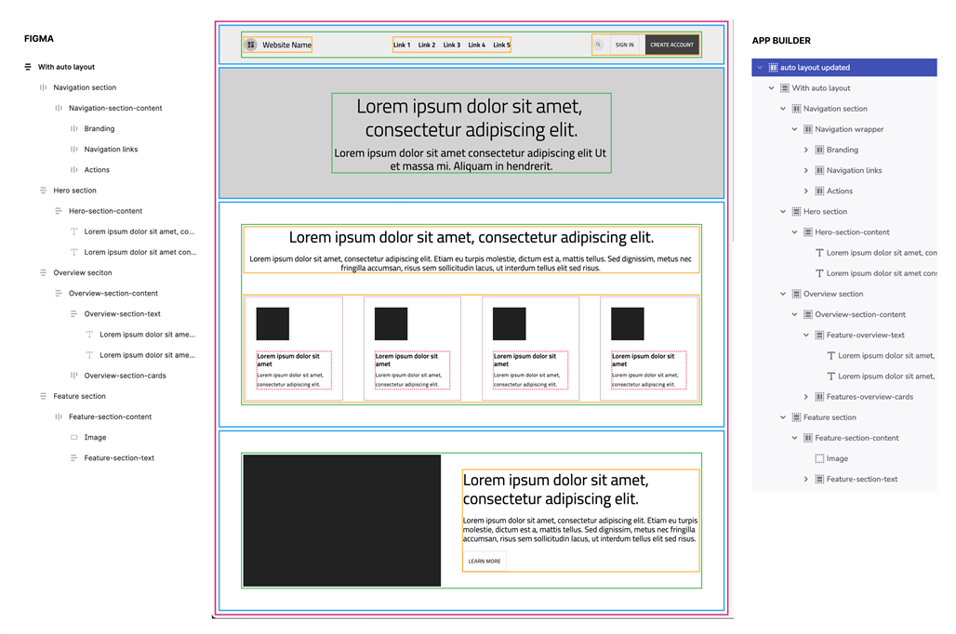
Task: Expand the Branding node in App Builder
Action: (x=806, y=150)
